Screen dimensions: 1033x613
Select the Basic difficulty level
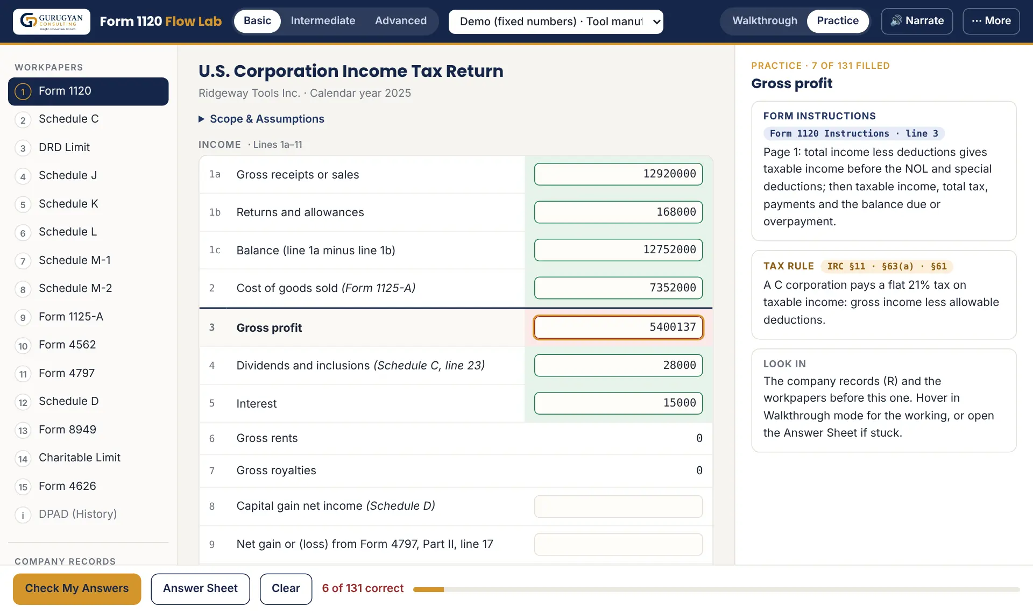(257, 21)
